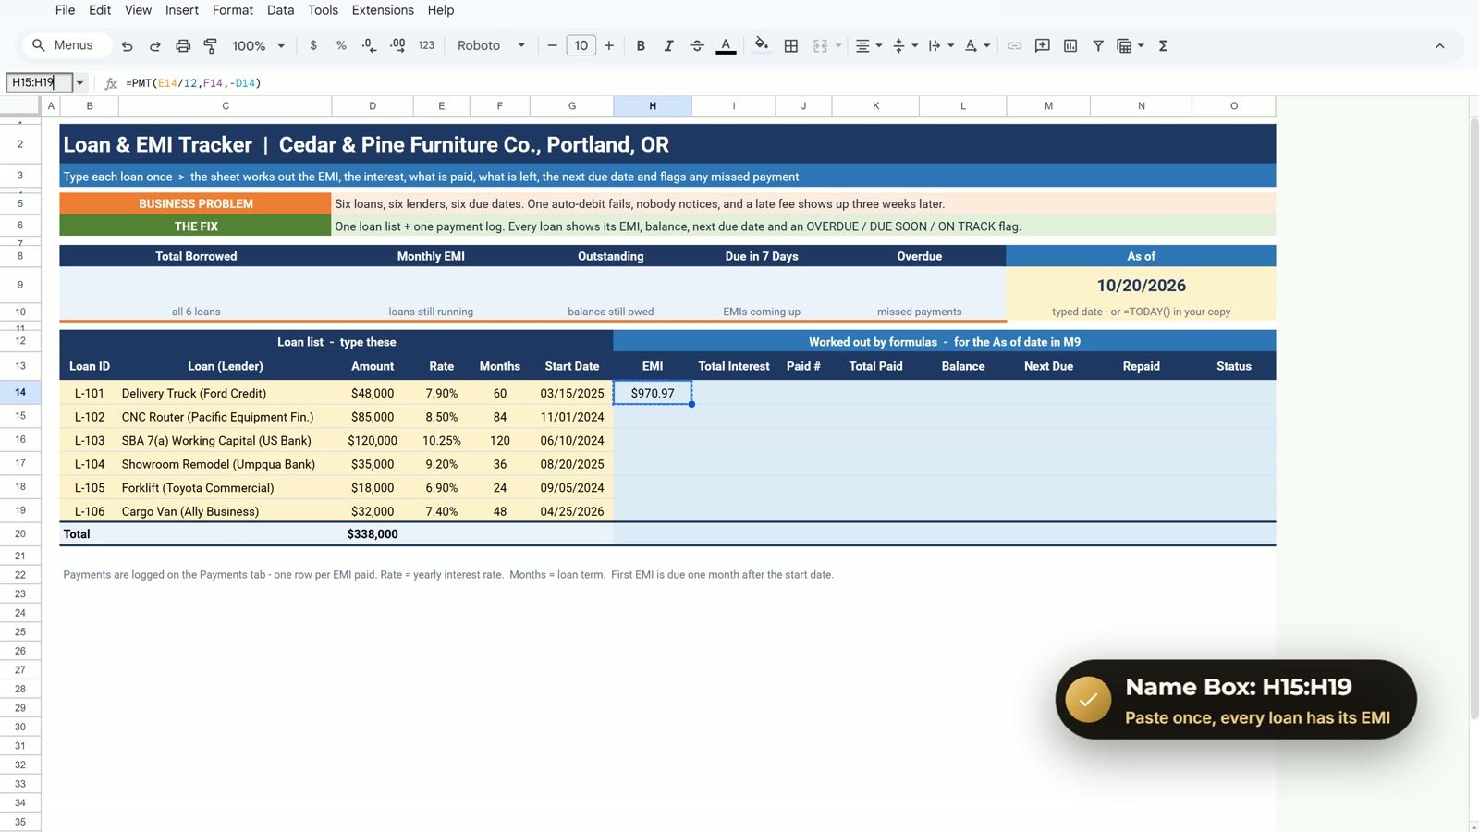Format selection as percent

(341, 45)
